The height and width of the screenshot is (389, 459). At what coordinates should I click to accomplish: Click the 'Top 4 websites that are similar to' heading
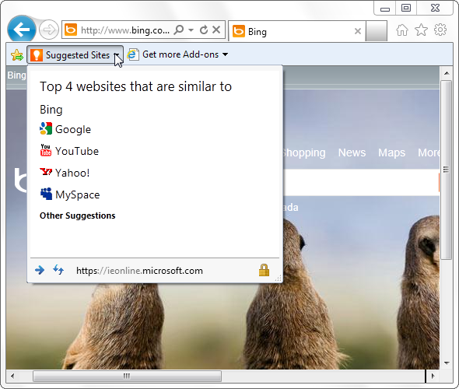coord(135,86)
